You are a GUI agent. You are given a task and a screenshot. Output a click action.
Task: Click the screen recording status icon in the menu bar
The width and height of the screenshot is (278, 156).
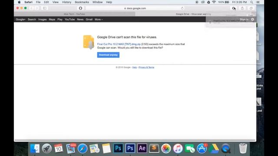pyautogui.click(x=197, y=2)
